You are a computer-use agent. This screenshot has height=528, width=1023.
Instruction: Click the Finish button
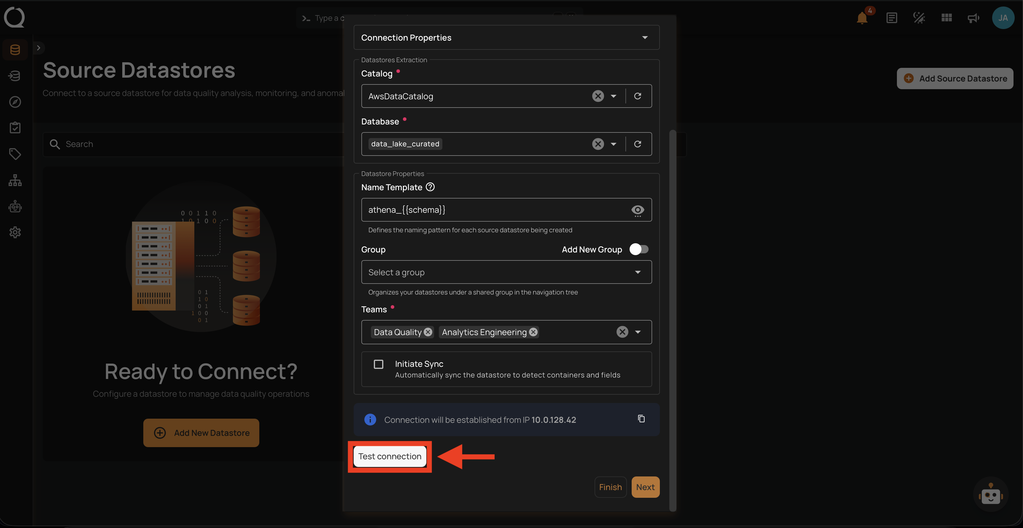[610, 487]
